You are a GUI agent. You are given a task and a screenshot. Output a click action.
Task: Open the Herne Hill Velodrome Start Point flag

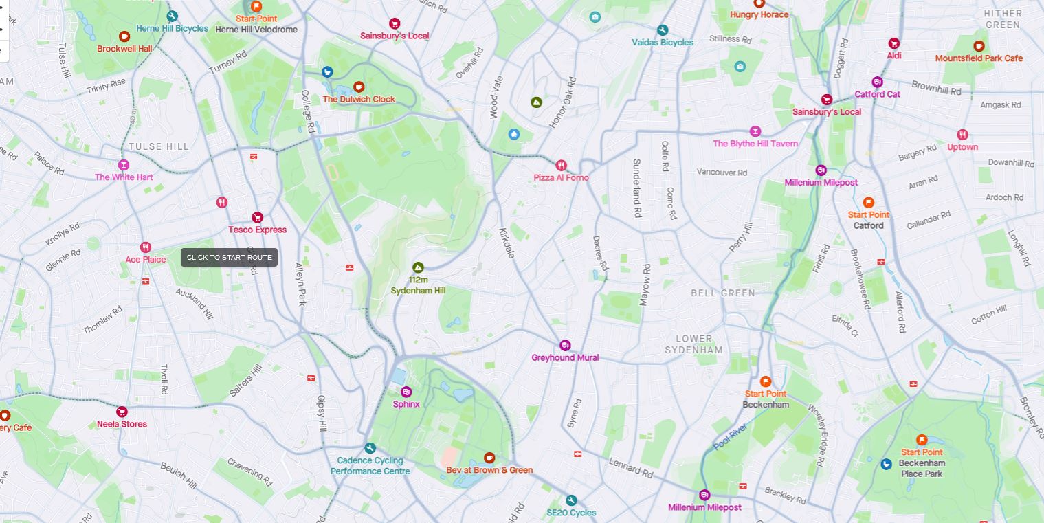(x=256, y=6)
